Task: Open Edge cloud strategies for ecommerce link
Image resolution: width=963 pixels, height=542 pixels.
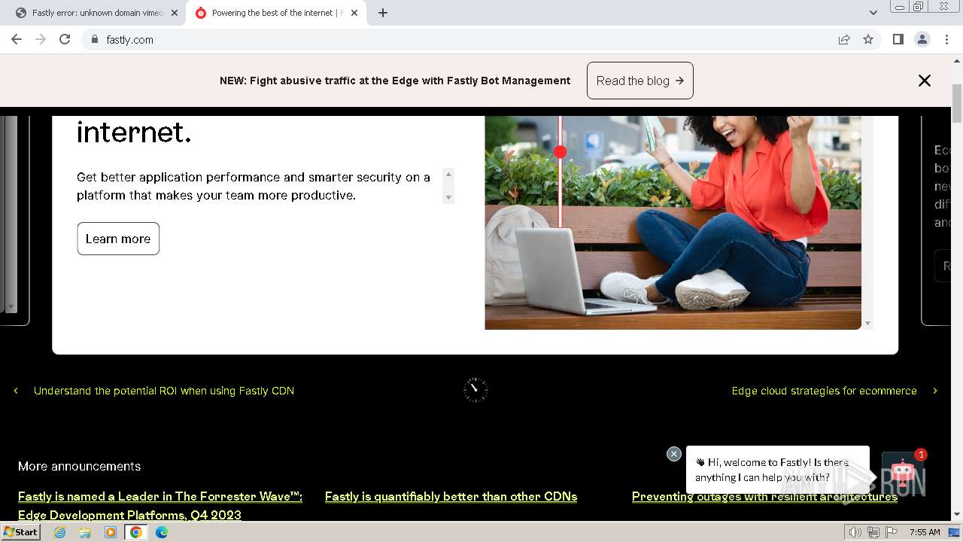Action: coord(825,391)
